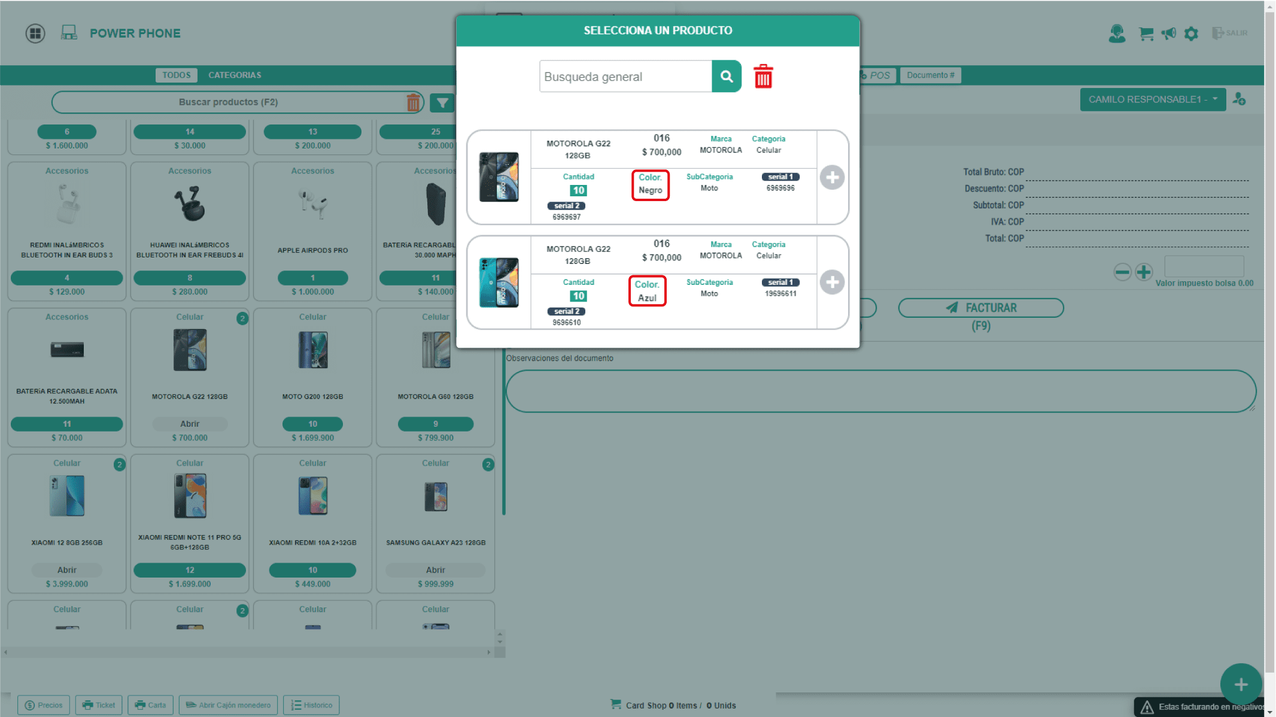
Task: Switch to the CATEGORIAS tab
Action: point(235,75)
